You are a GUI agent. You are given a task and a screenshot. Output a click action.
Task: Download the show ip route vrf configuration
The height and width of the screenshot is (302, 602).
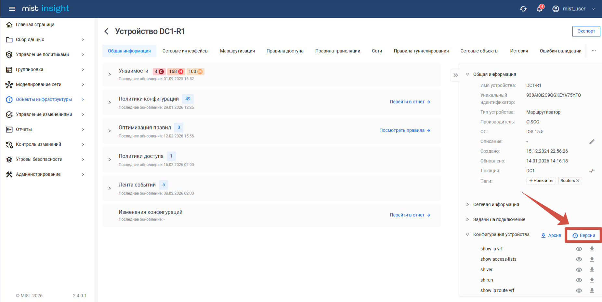(592, 291)
